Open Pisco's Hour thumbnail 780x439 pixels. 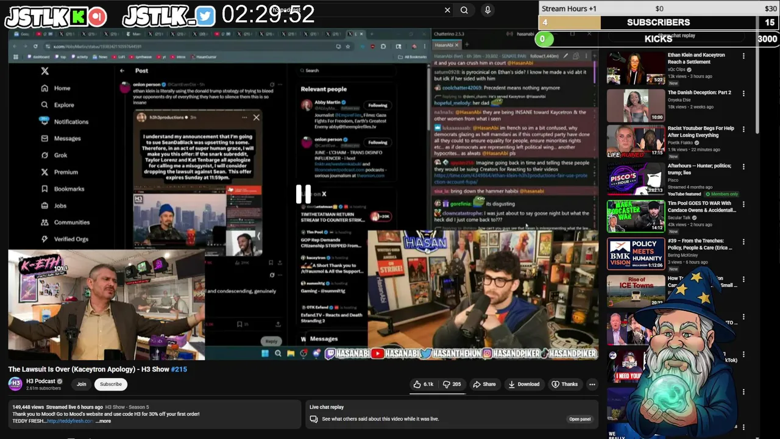click(636, 179)
